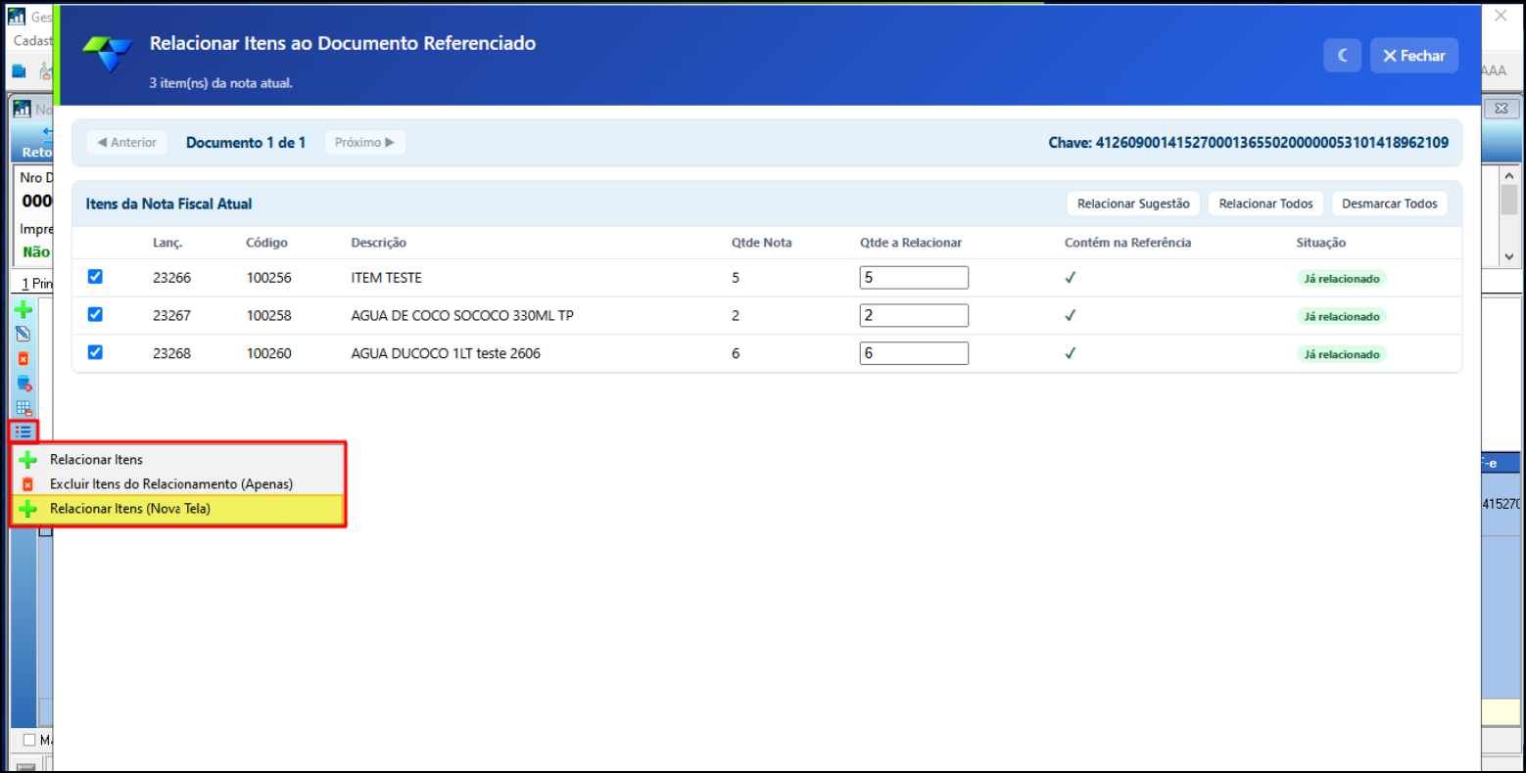Click the grid table icon in the left toolbar

pos(24,407)
